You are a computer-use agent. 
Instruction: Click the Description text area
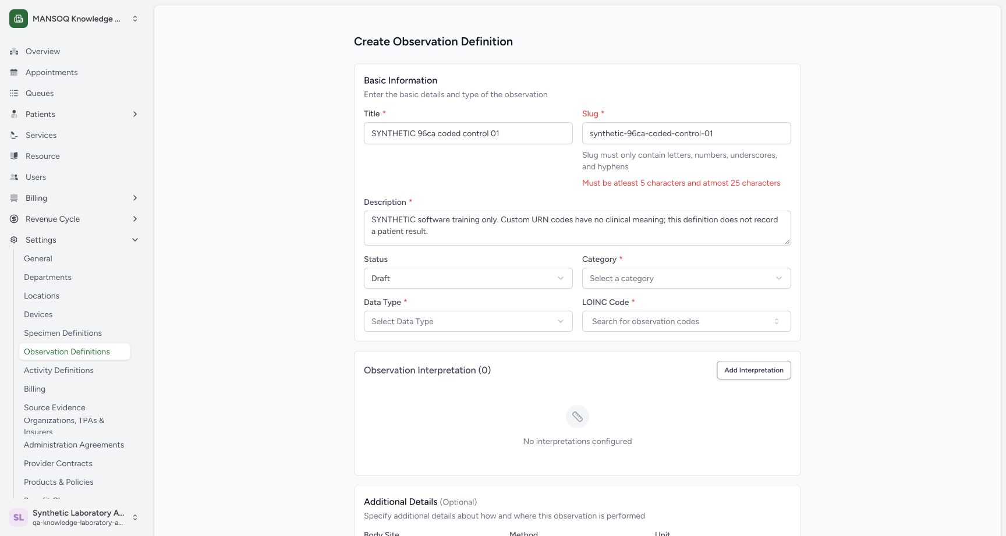click(578, 228)
